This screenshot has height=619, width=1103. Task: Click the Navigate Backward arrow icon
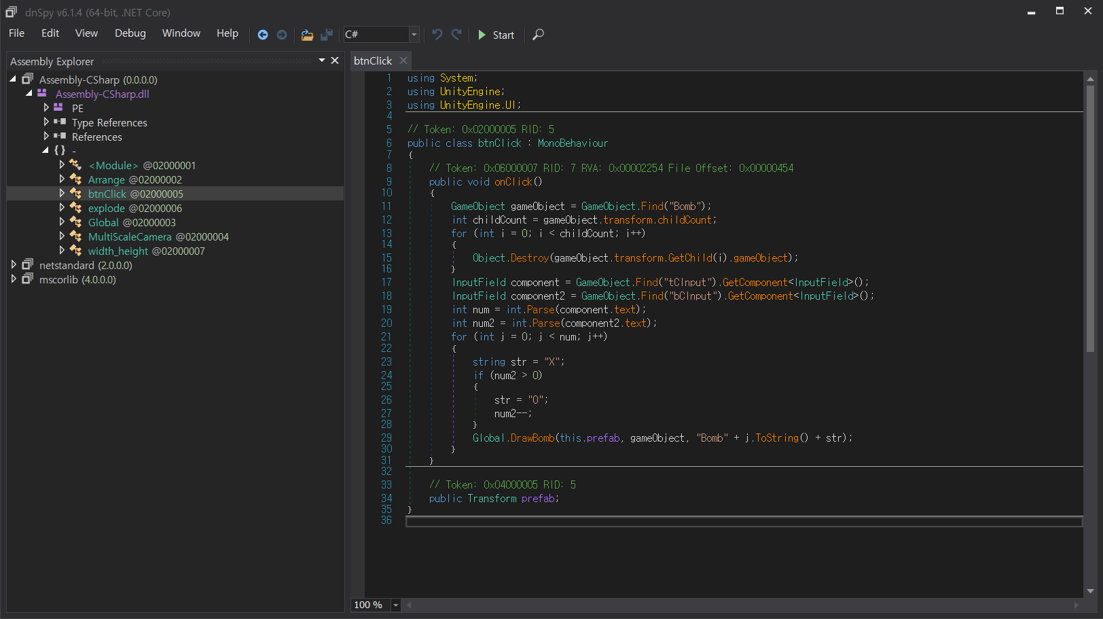point(263,35)
